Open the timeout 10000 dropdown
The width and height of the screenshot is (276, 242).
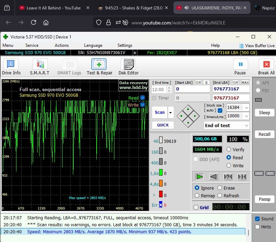pos(247,116)
